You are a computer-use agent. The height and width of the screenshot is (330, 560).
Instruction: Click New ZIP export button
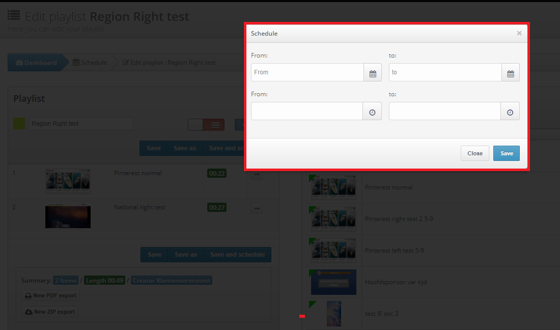click(50, 312)
